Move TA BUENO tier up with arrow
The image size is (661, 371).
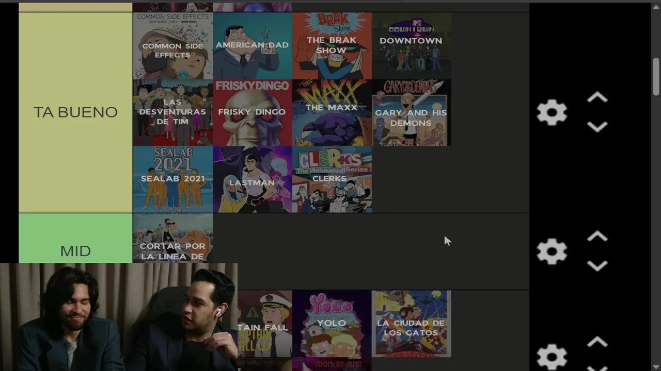(597, 97)
